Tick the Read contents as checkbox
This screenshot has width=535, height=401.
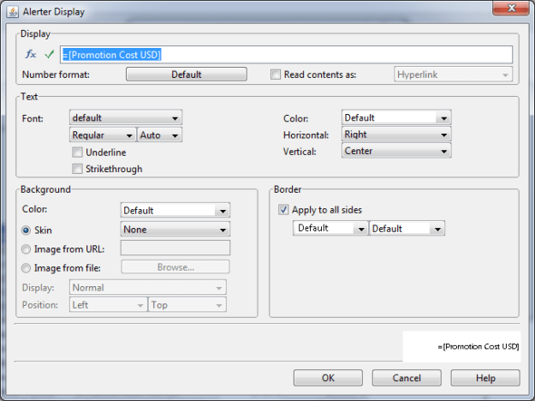tap(276, 75)
